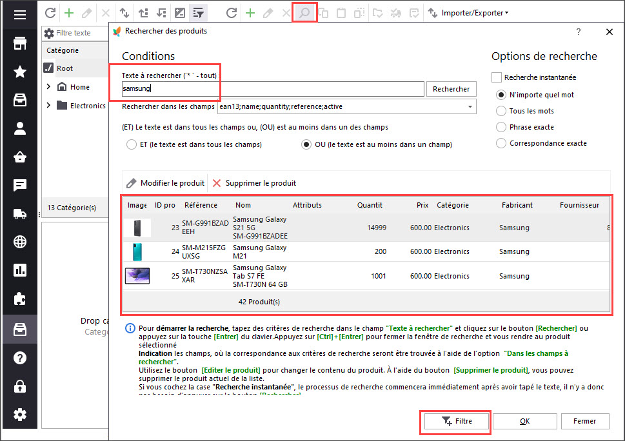Click the Rechercher button
This screenshot has width=625, height=441.
click(x=451, y=89)
